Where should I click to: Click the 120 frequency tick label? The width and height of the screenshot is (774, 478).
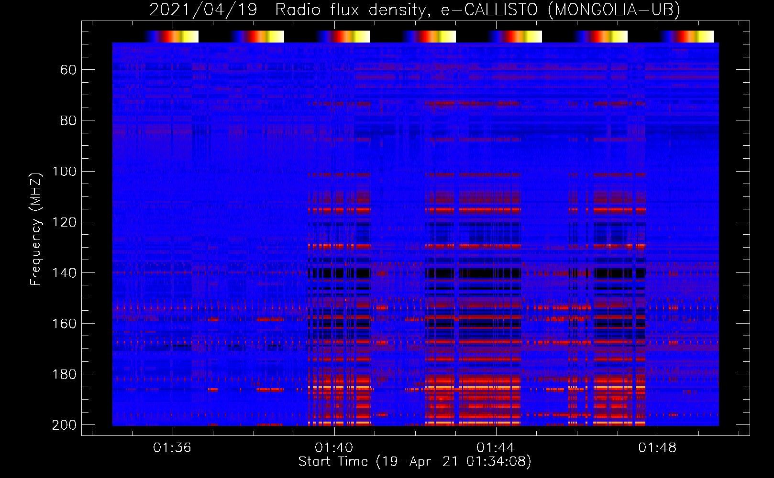pos(64,222)
